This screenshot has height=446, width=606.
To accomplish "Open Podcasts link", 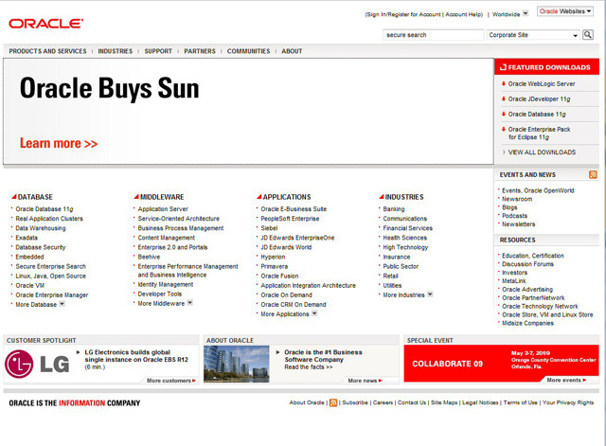I will (514, 216).
